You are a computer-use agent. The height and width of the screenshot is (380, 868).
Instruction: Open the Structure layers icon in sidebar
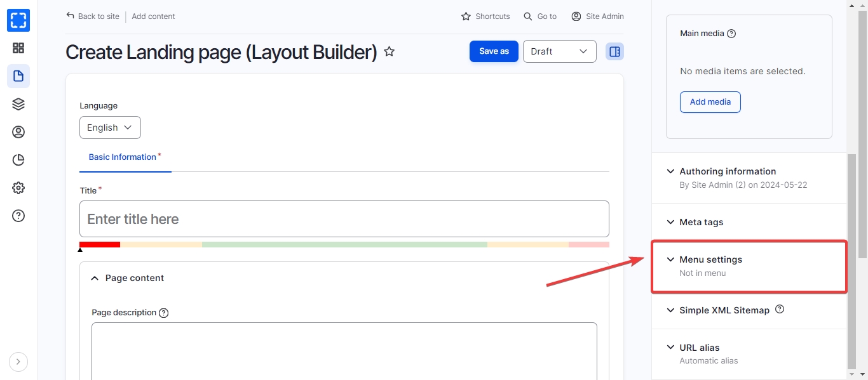pyautogui.click(x=18, y=104)
